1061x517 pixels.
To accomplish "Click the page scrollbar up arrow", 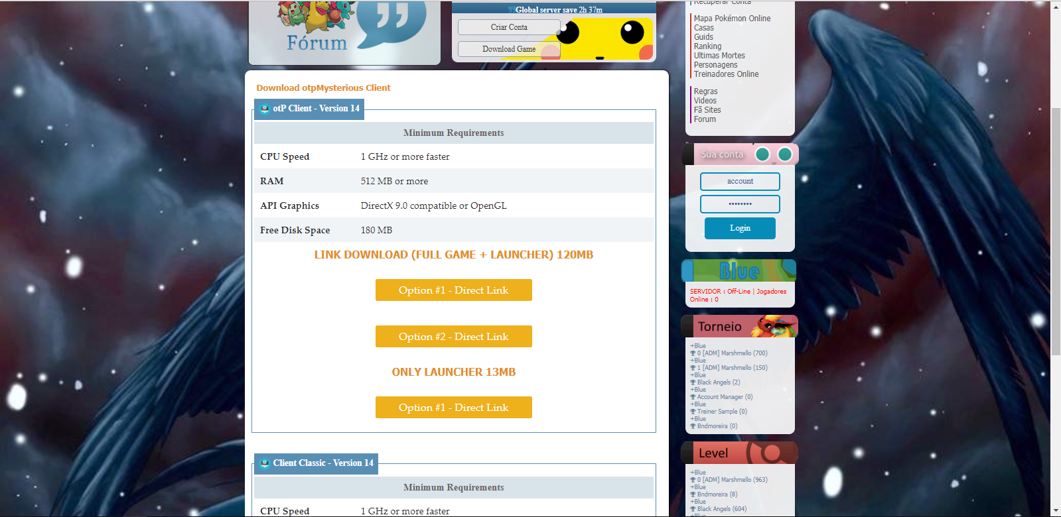I will (x=1056, y=6).
